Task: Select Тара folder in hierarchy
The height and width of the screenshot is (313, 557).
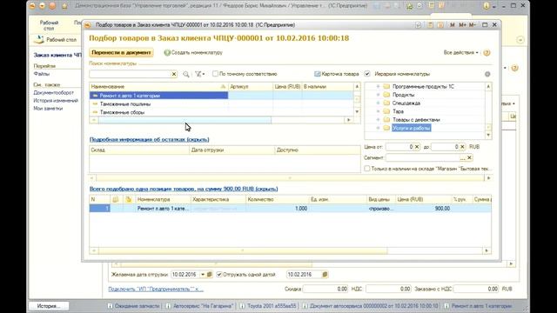Action: coord(398,111)
